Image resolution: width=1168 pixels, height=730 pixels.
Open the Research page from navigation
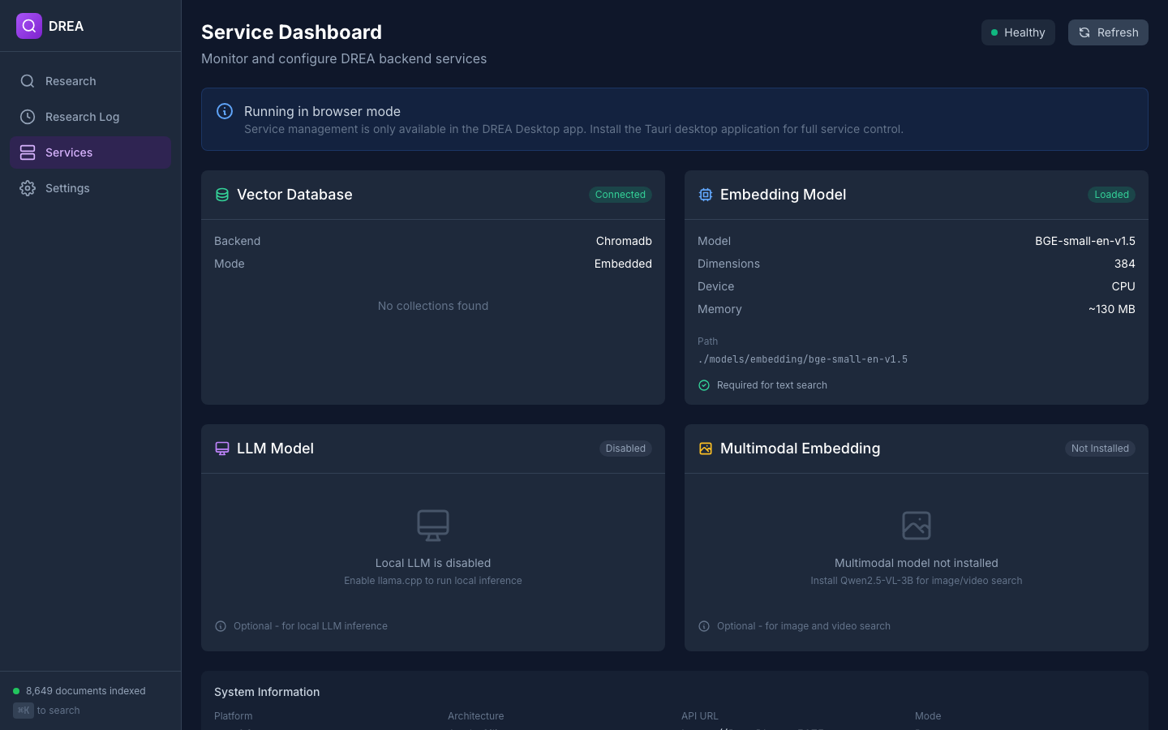71,81
